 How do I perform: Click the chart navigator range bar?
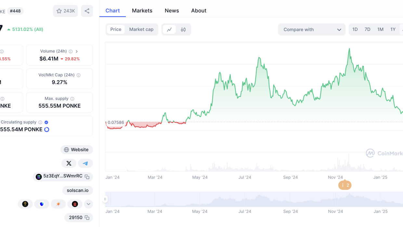click(254, 199)
